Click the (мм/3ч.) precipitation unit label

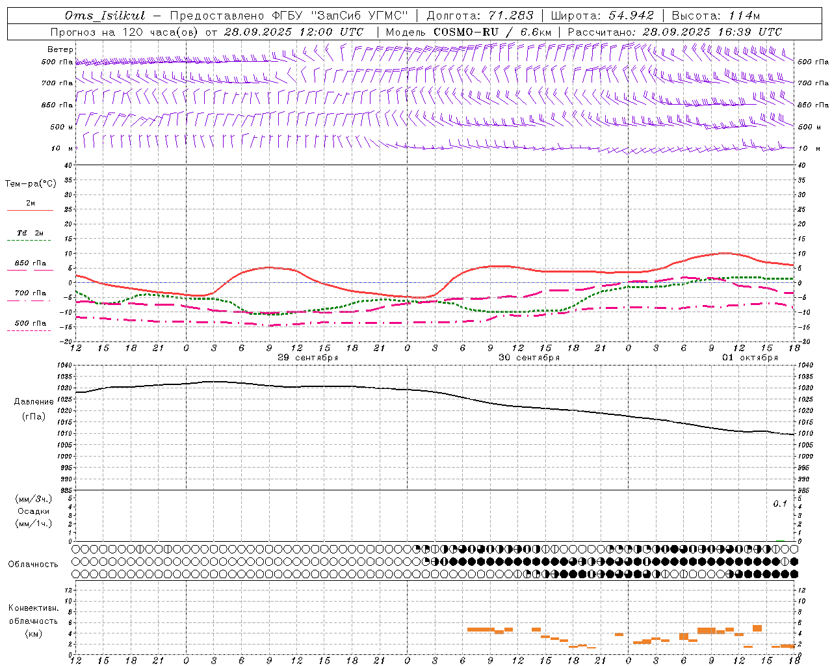coord(34,499)
